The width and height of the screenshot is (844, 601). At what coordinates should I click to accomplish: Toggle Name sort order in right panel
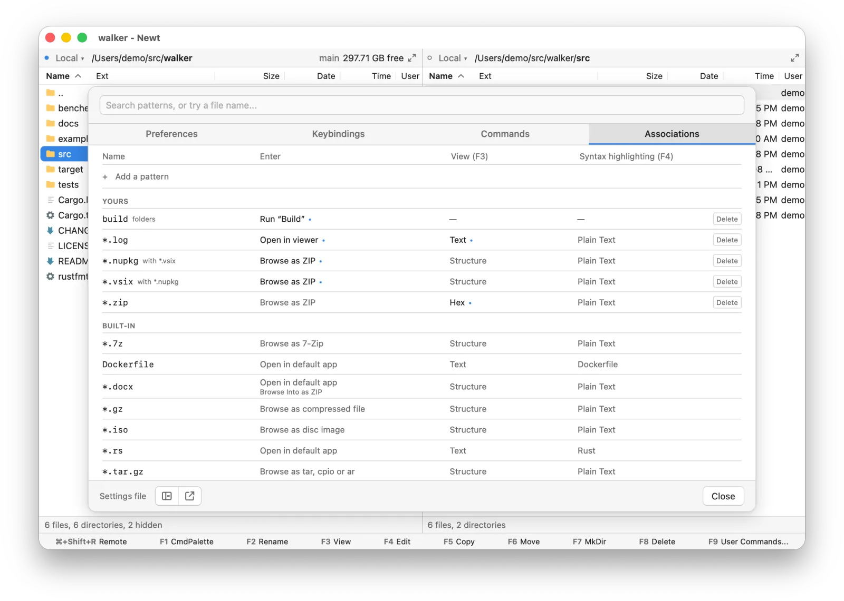446,76
